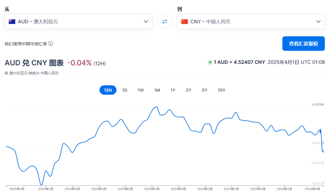Viewport: 330px width, 193px height.
Task: Switch chart to 2Y range
Action: pyautogui.click(x=188, y=90)
